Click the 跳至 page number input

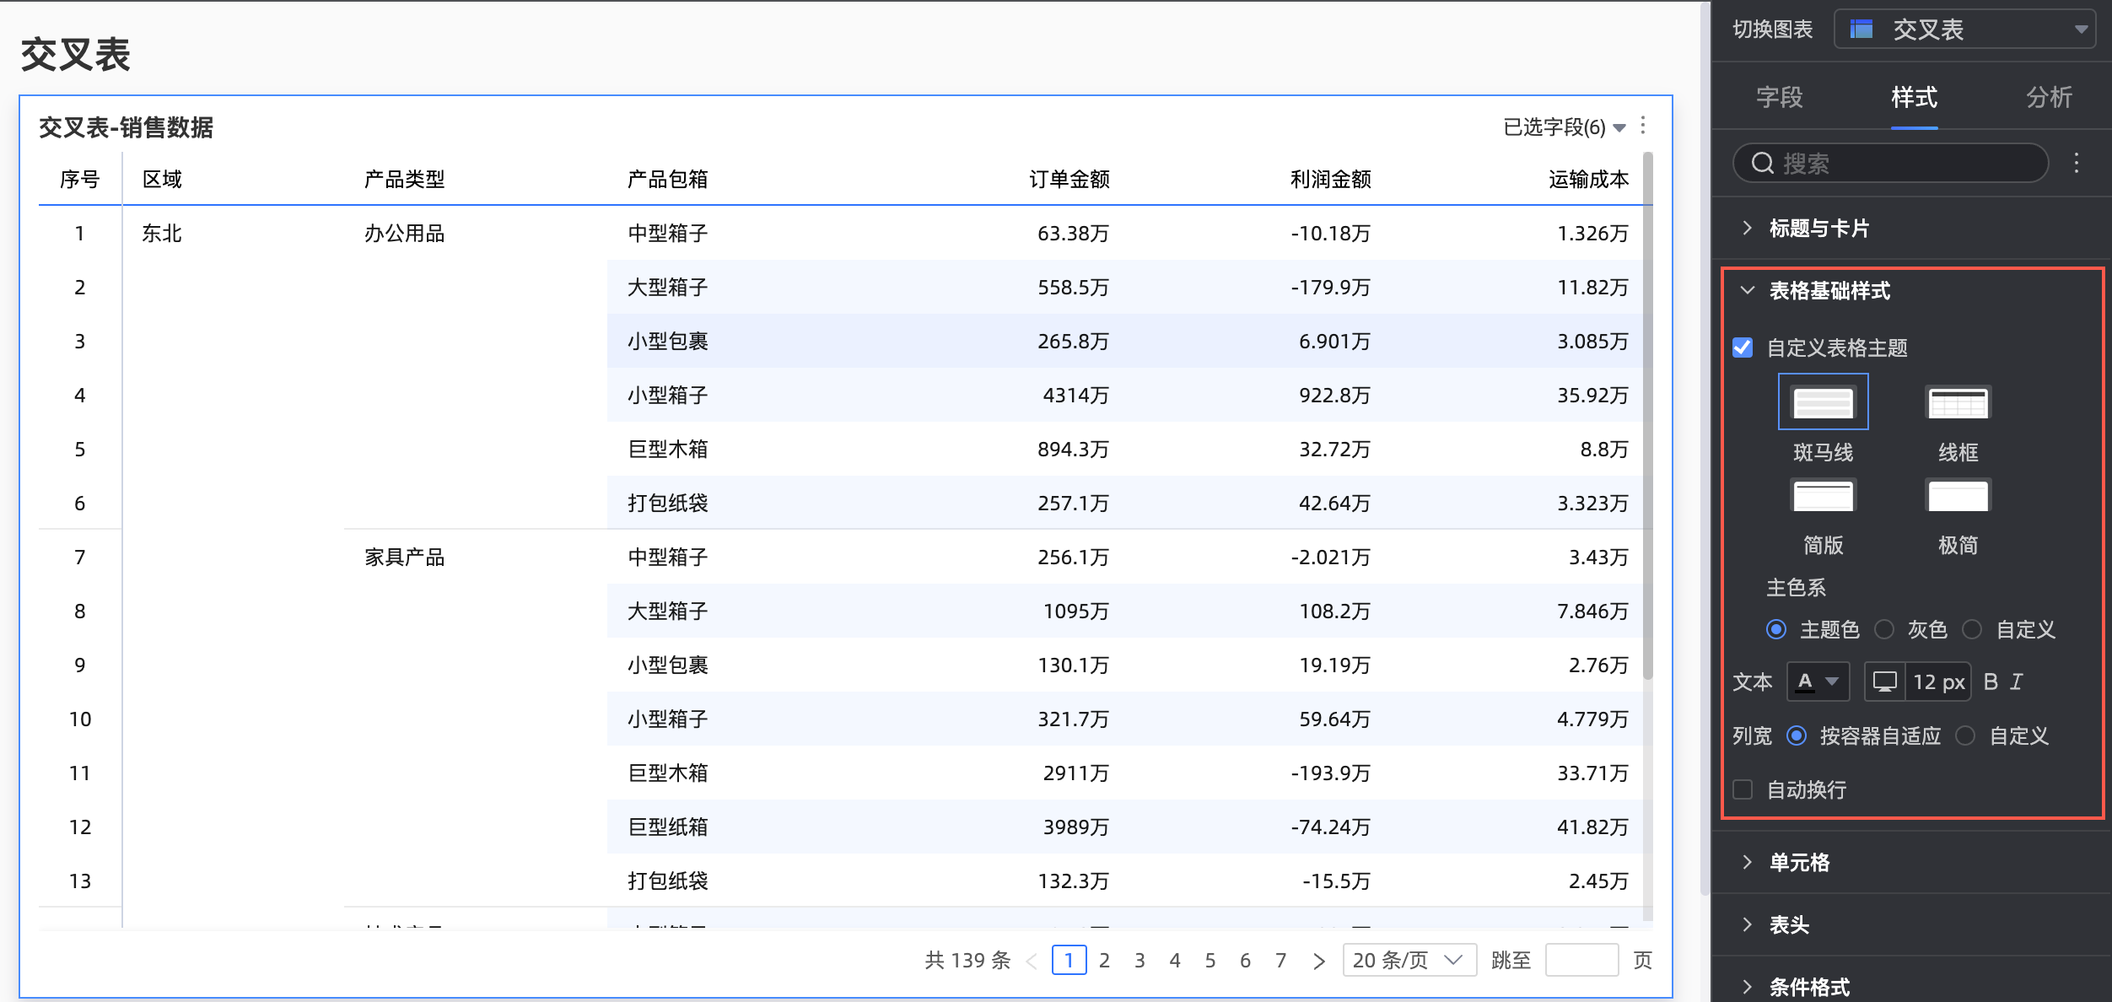pos(1581,960)
